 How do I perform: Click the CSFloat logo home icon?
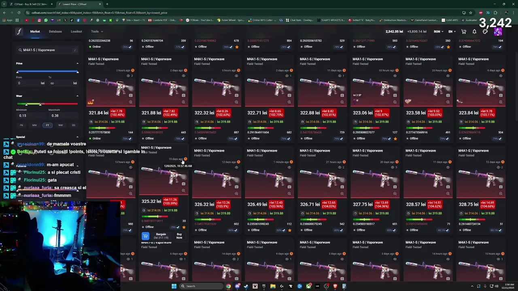pyautogui.click(x=19, y=32)
